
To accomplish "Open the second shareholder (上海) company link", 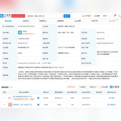I will click(x=21, y=105).
